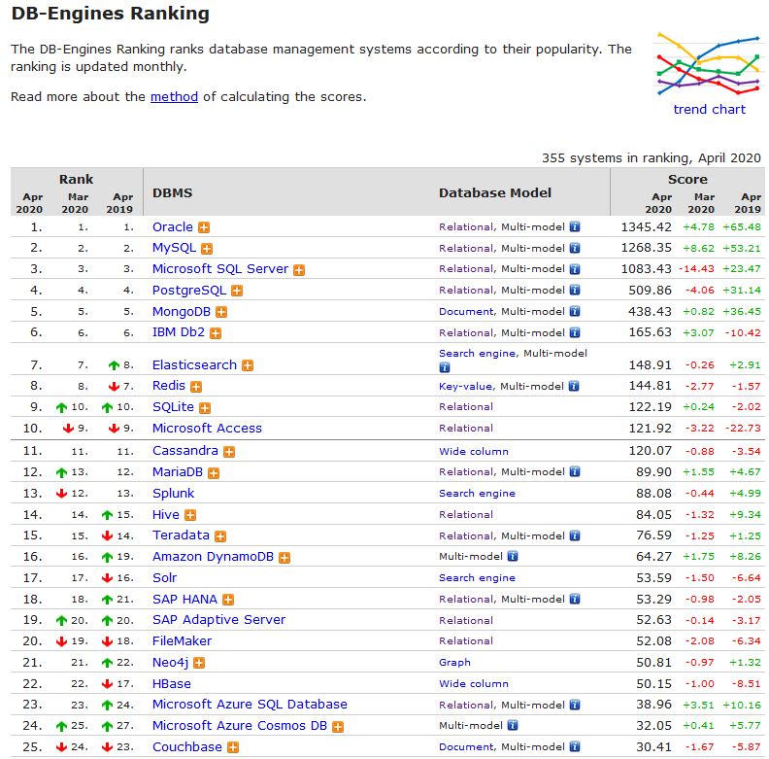The width and height of the screenshot is (769, 759).
Task: Click the info icon in Azure Cosmos DB's row
Action: [513, 725]
